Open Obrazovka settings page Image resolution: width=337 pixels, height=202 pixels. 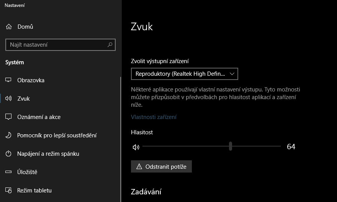pos(31,80)
